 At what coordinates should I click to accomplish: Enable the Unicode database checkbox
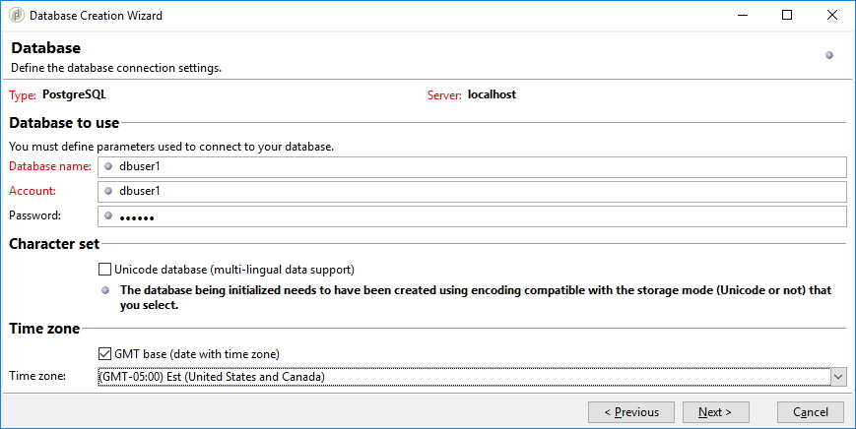[x=105, y=269]
